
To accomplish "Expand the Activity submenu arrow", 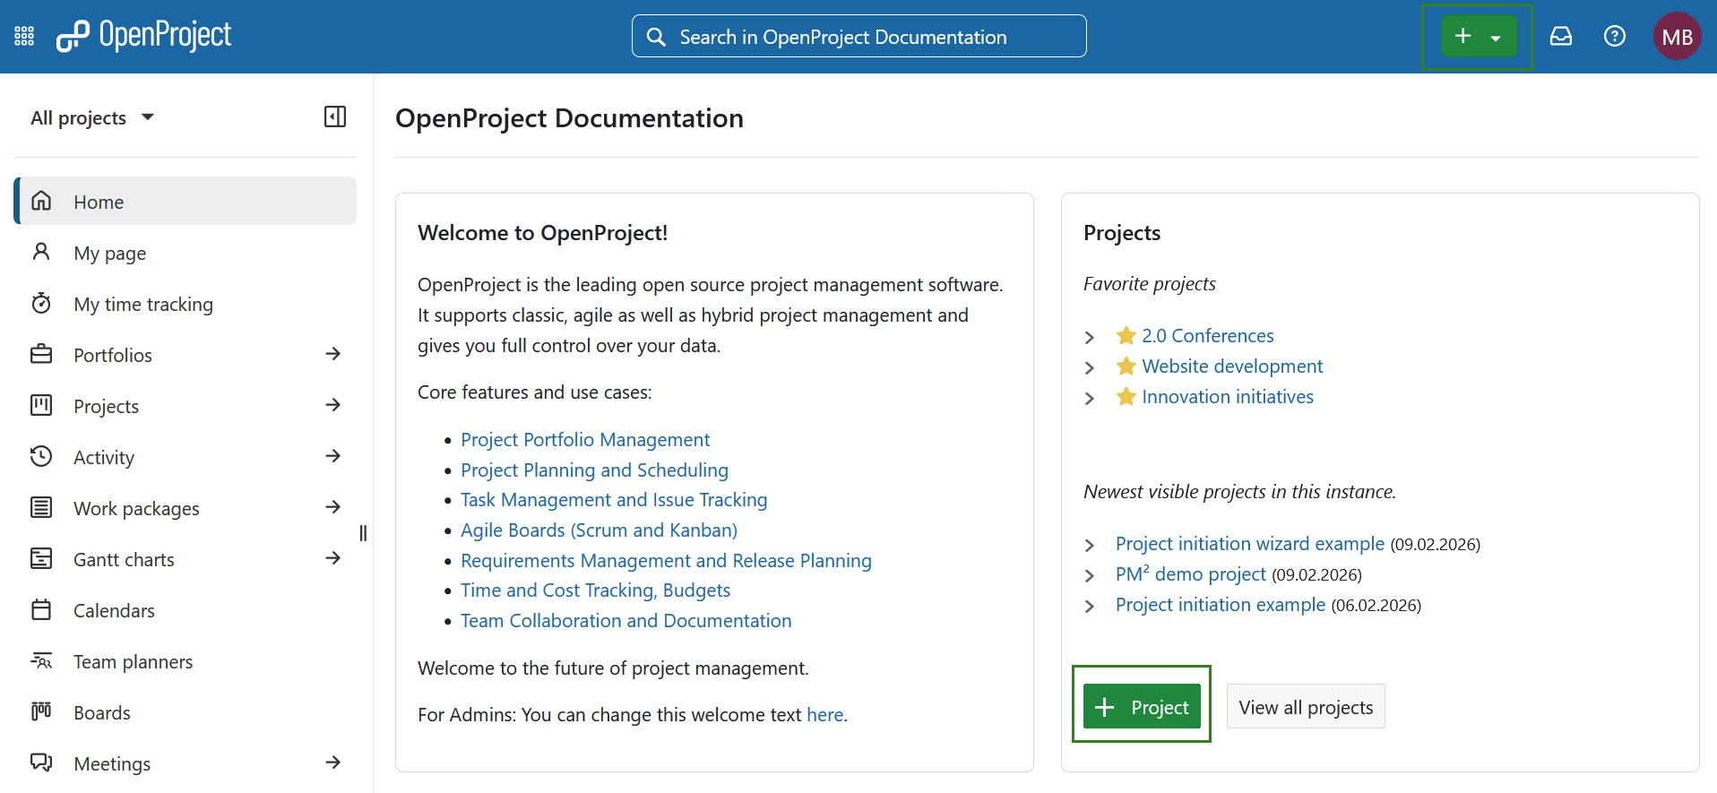I will pos(333,456).
